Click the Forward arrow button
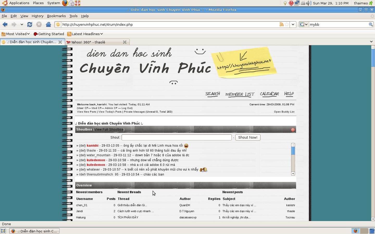The image size is (375, 234). pos(14,24)
